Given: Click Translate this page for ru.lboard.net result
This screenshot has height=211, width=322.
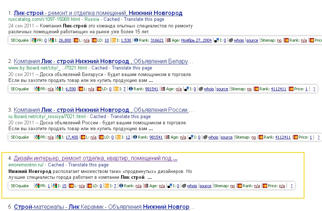Looking at the screenshot, I should (130, 117).
